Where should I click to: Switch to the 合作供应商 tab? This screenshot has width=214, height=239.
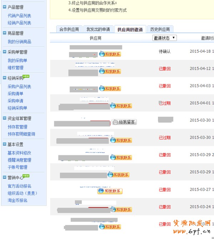coord(69,29)
